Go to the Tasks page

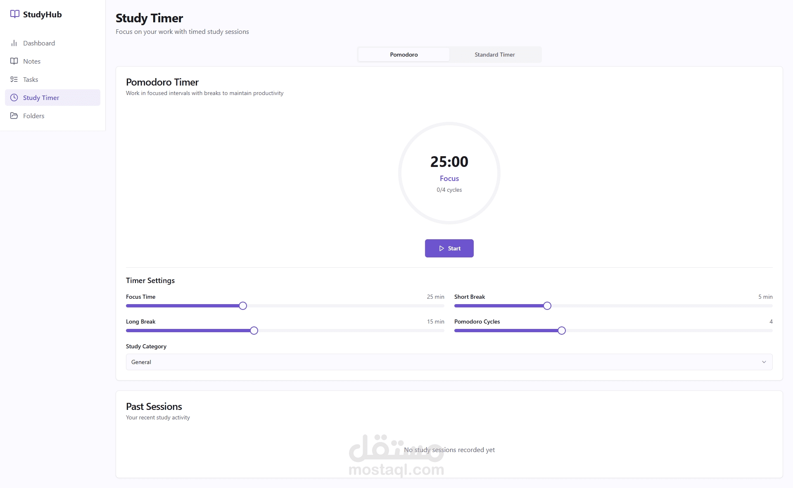(31, 79)
